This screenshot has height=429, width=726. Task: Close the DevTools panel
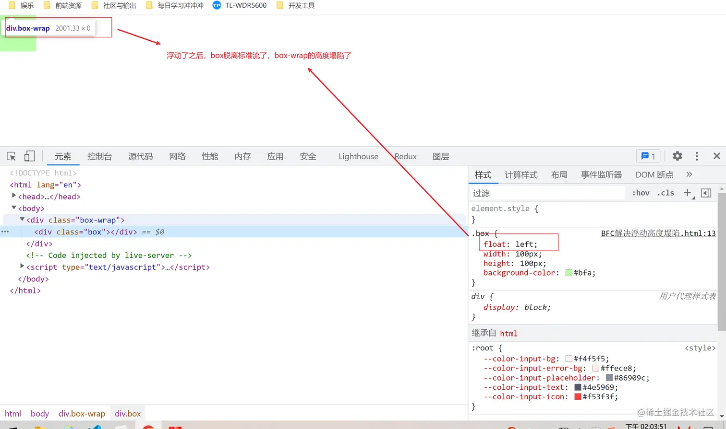717,156
